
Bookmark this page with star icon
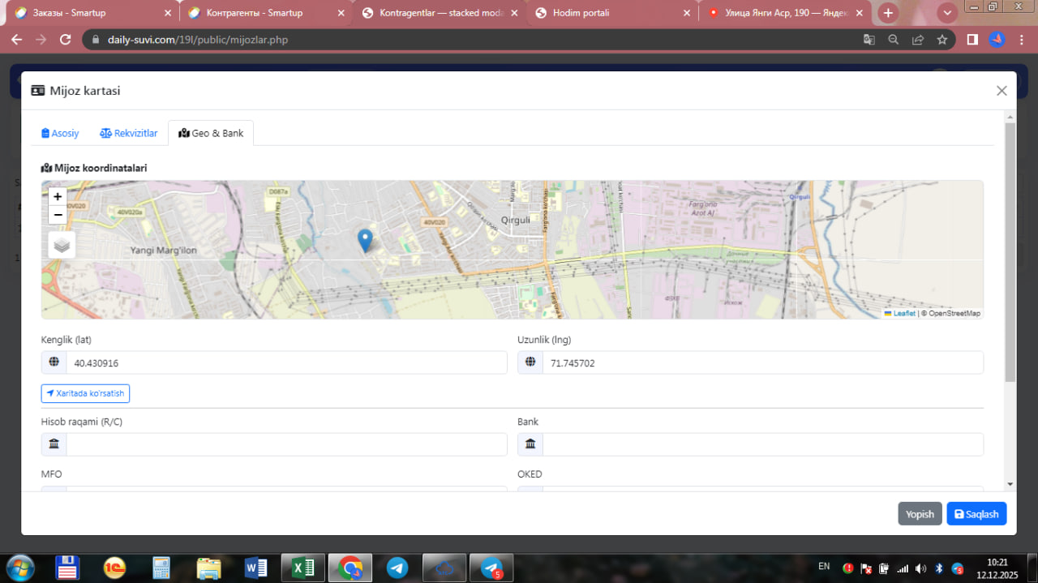coord(942,40)
